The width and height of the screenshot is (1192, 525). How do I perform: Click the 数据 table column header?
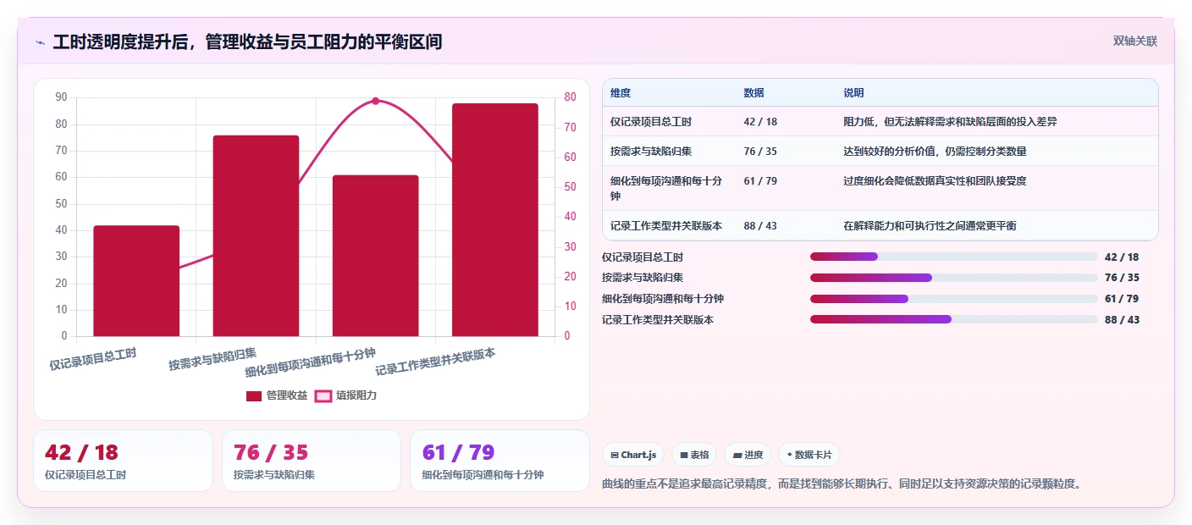pos(753,93)
